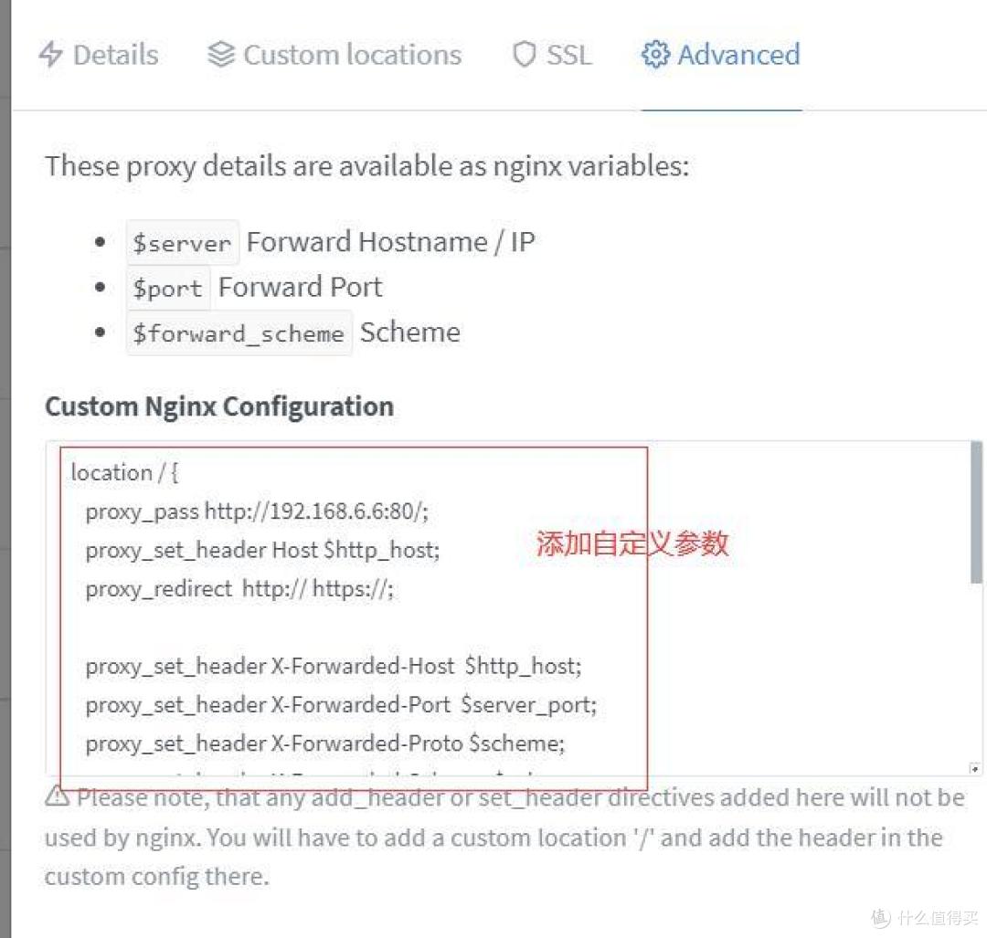
Task: Click the $server variable badge
Action: pyautogui.click(x=182, y=242)
